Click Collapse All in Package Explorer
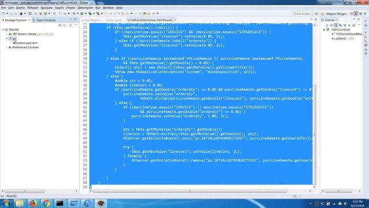 pyautogui.click(x=60, y=25)
